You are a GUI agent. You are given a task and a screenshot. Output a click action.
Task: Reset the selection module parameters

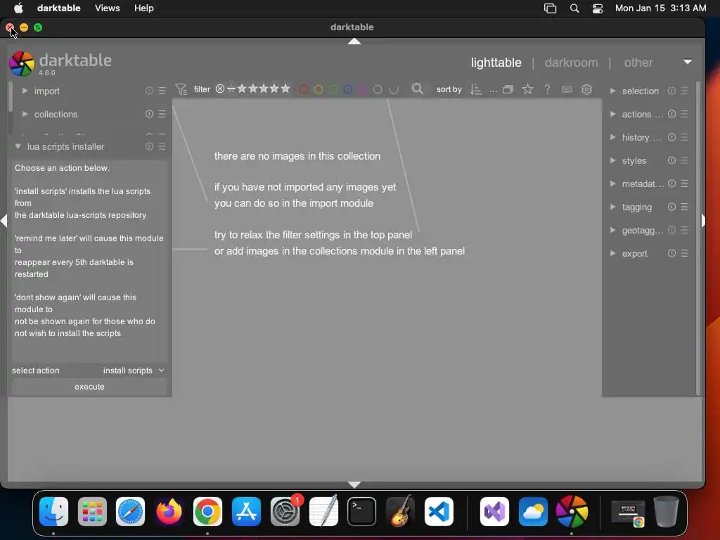tap(671, 91)
